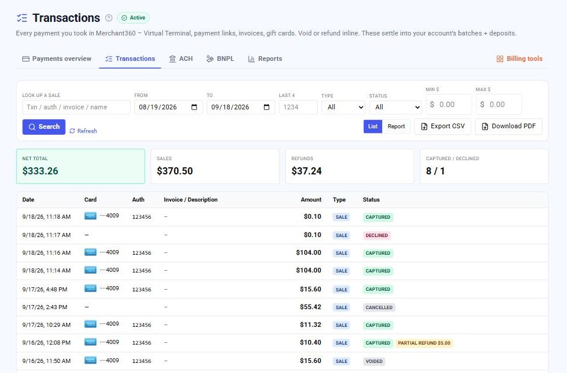
Task: Click the Look up a sale search field
Action: point(76,107)
